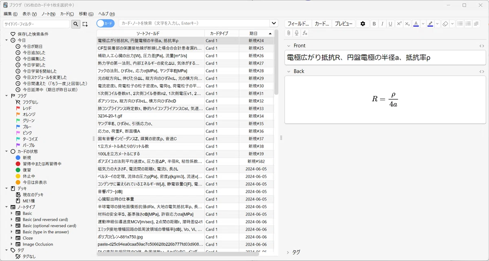Expand the Cloze note type
The width and height of the screenshot is (489, 261).
click(x=12, y=238)
